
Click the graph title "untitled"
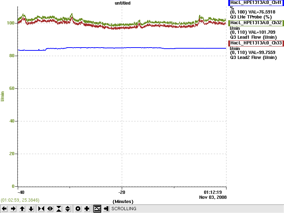coord(122,3)
